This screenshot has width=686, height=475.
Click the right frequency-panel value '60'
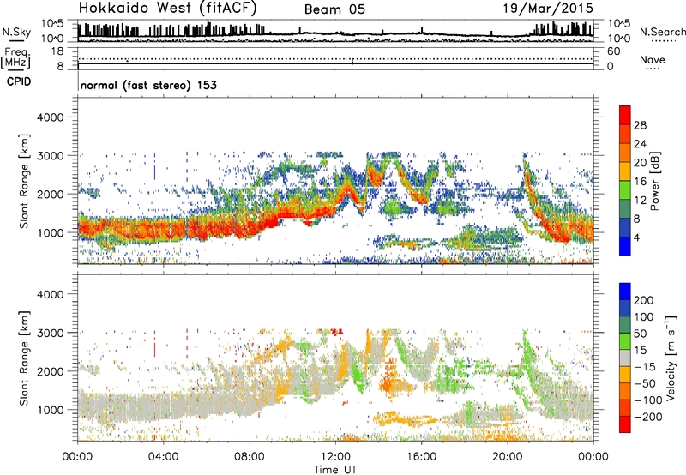tap(613, 51)
